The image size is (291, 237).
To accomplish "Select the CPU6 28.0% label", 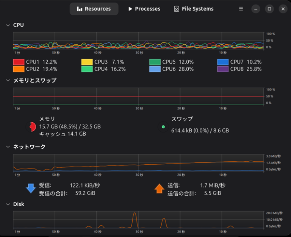I will [x=178, y=69].
